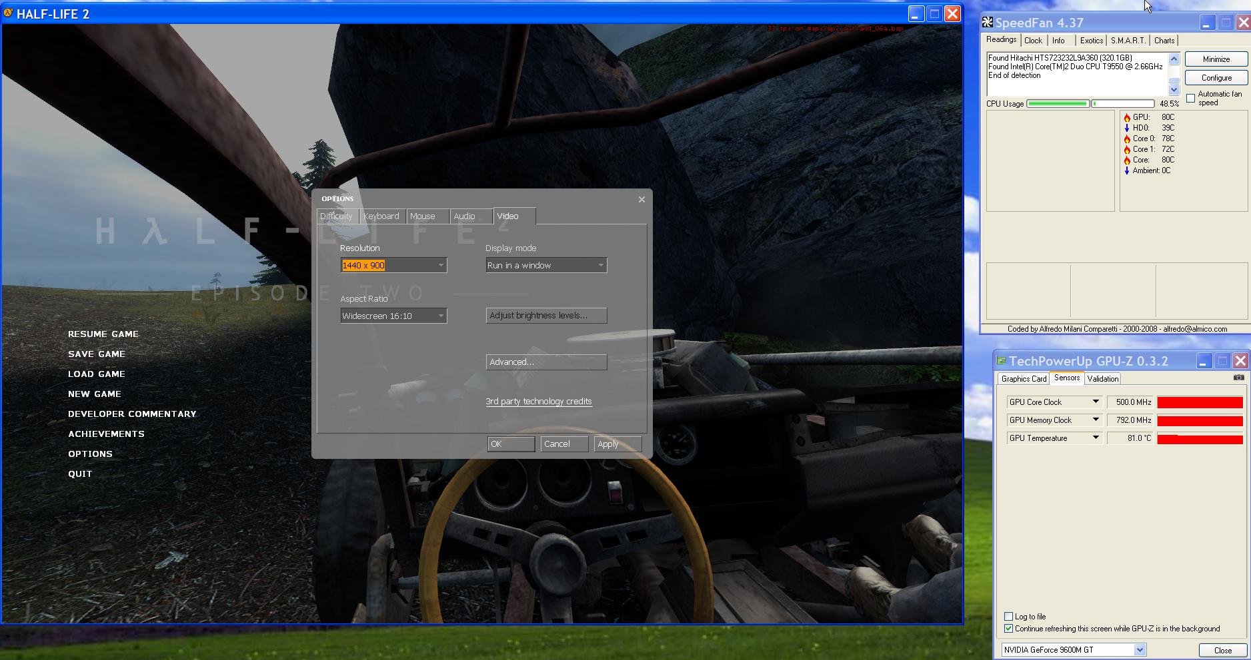The width and height of the screenshot is (1251, 660).
Task: Open the Advanced video settings
Action: pos(546,362)
